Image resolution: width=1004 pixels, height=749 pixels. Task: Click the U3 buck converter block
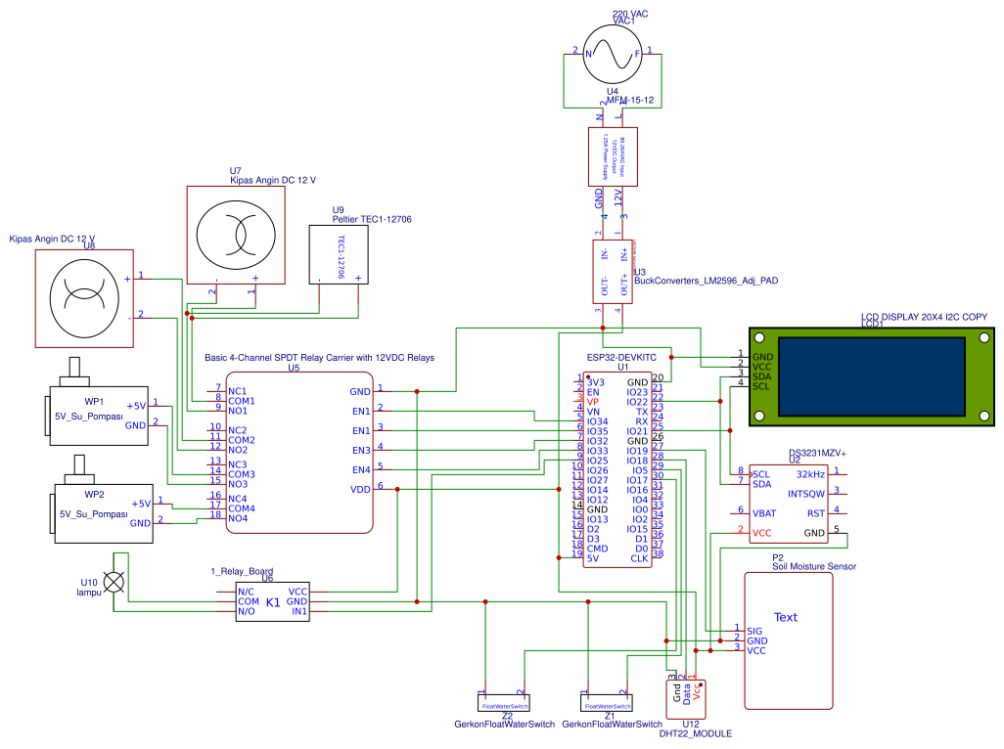613,271
